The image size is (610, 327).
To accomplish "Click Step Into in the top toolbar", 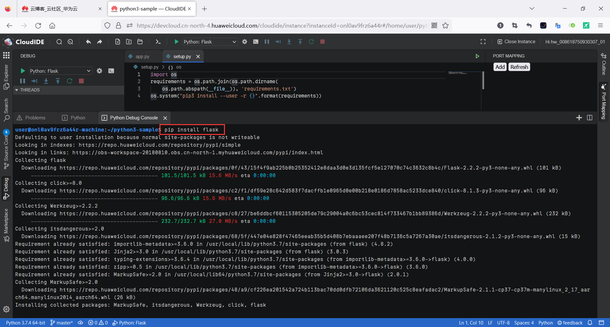I will pyautogui.click(x=289, y=42).
